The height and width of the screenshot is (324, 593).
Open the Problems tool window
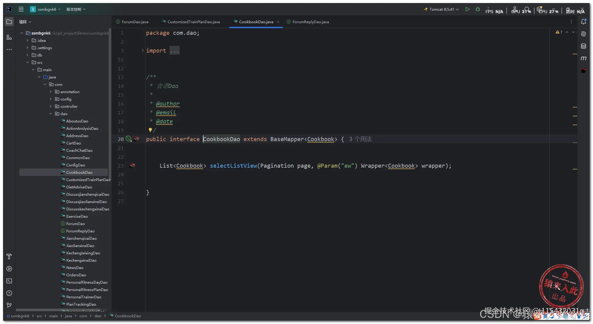(9, 293)
